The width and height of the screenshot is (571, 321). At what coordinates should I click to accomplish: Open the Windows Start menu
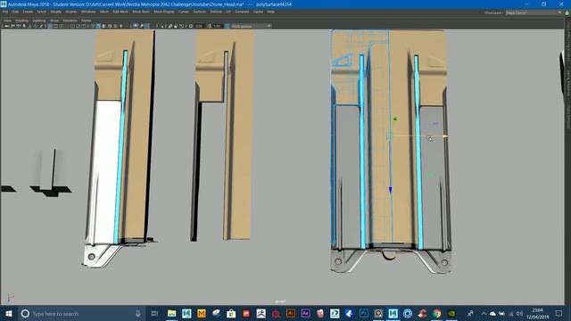click(9, 313)
